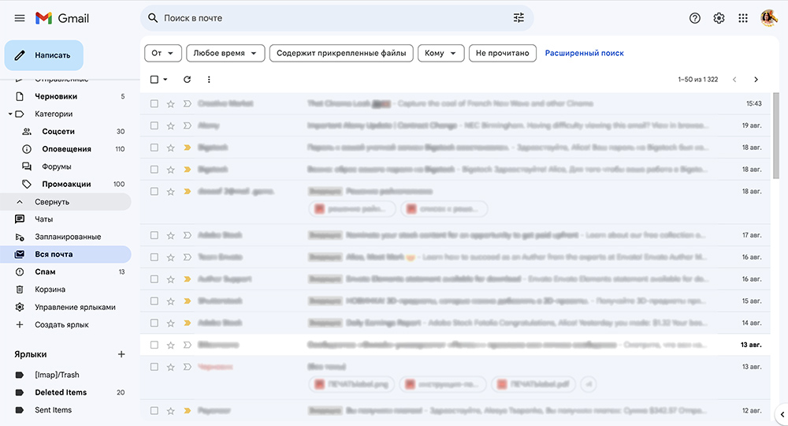The image size is (788, 426).
Task: Tick the select-all checkbox in toolbar
Action: pyautogui.click(x=154, y=80)
